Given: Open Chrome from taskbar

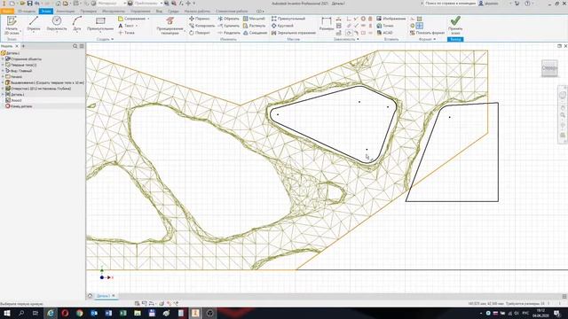Looking at the screenshot, I should point(79,313).
